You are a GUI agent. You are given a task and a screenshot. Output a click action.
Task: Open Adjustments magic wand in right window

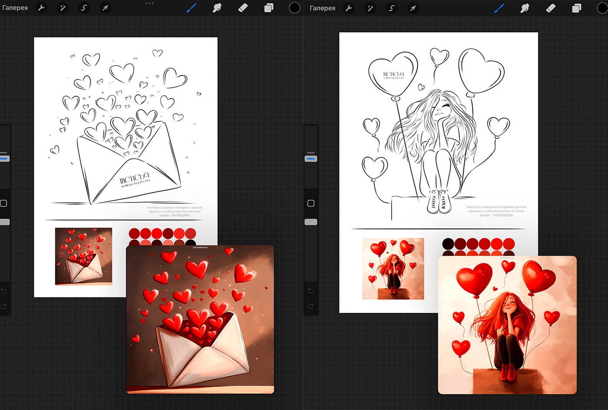click(370, 8)
